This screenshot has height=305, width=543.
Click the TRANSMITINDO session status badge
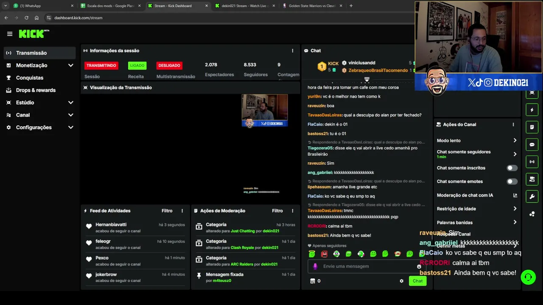(101, 65)
